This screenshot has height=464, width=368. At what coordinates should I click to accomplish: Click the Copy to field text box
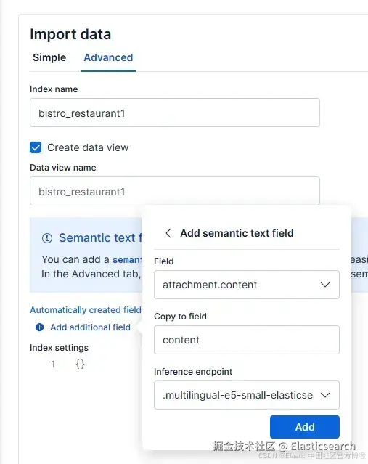[x=246, y=340]
